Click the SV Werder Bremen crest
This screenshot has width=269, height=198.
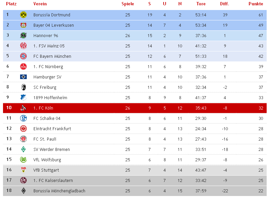pos(23,149)
